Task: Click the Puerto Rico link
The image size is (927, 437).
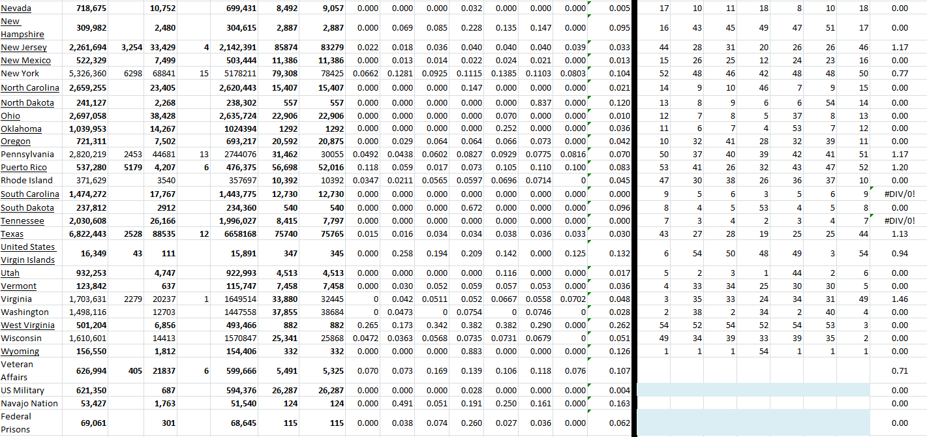Action: click(x=23, y=168)
